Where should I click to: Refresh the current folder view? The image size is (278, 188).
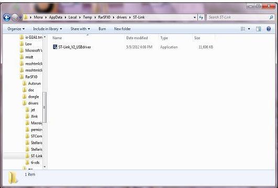pos(201,17)
